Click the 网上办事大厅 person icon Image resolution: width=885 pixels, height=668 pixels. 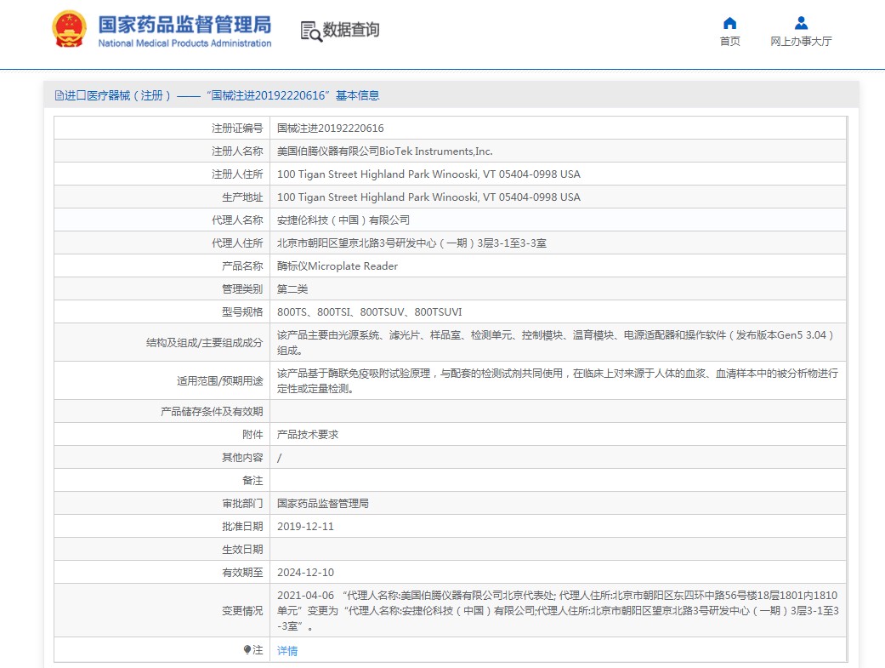tap(801, 23)
